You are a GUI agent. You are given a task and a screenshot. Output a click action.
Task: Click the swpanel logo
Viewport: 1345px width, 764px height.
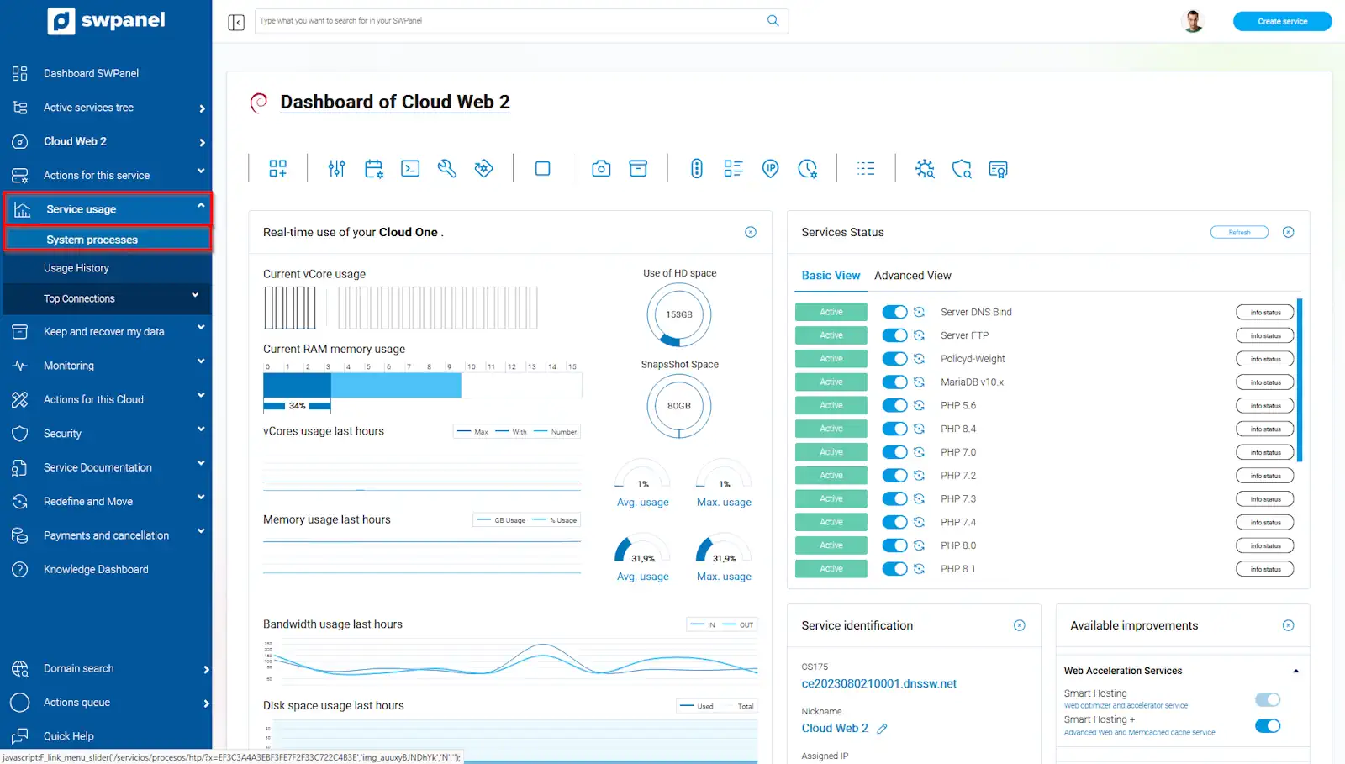coord(107,21)
